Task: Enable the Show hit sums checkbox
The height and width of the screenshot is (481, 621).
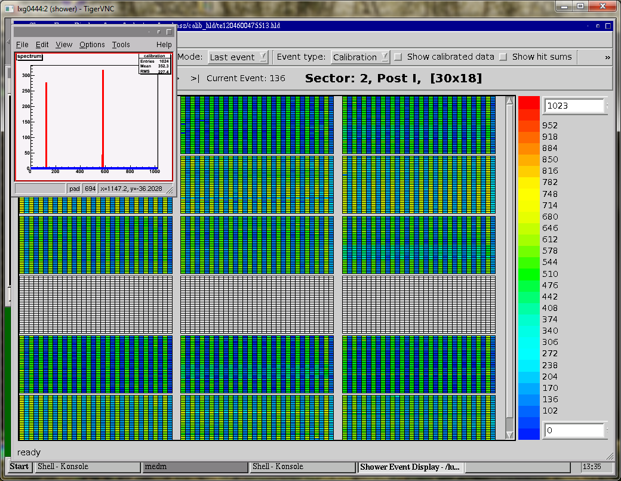Action: [x=503, y=57]
